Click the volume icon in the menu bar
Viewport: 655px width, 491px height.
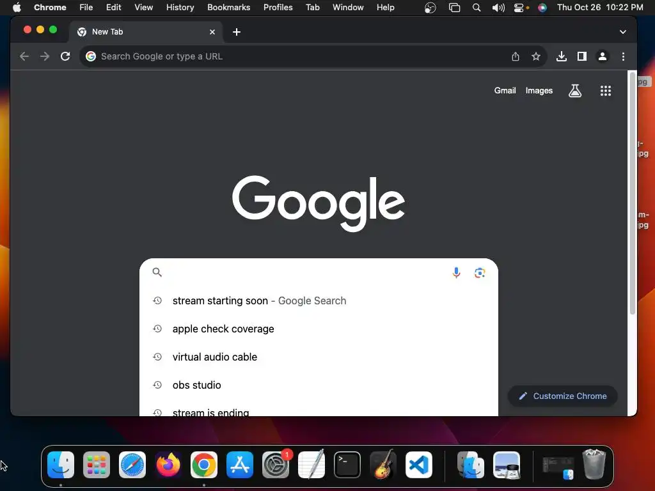coord(498,8)
